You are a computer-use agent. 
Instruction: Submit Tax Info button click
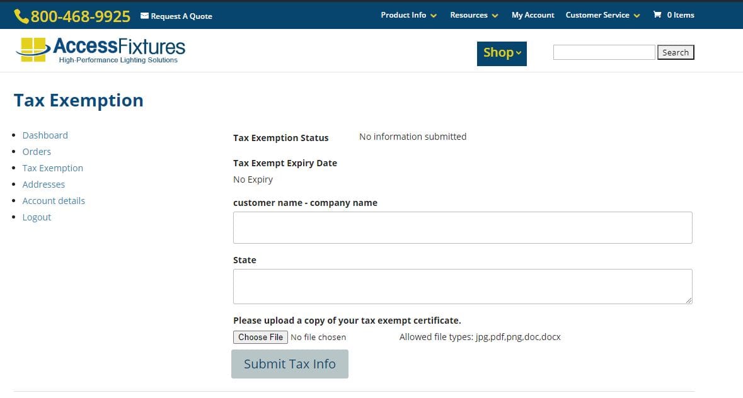click(289, 364)
